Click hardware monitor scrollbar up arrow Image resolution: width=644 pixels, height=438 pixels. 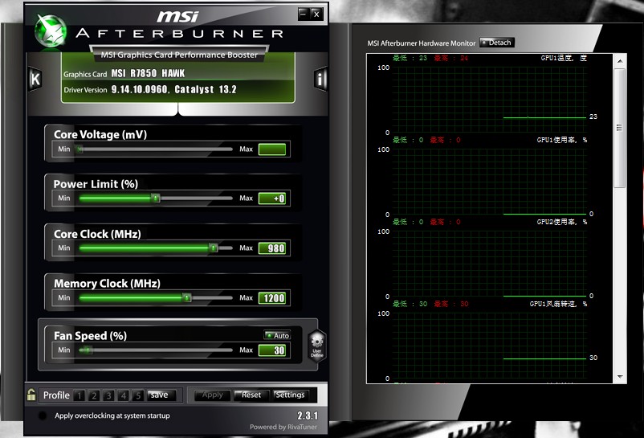(620, 61)
